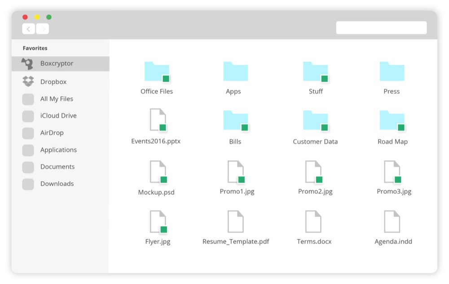Open Downloads from Favorites
Viewport: 449px width, 284px height.
pos(61,184)
